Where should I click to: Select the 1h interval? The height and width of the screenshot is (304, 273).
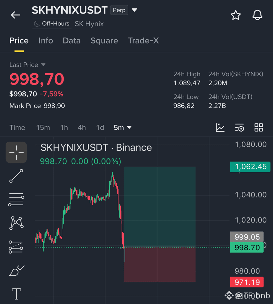[x=64, y=127]
